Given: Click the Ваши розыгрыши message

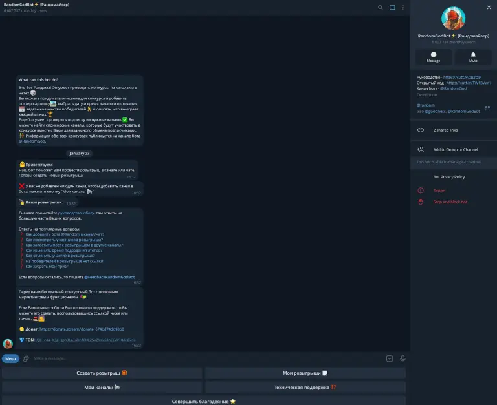Looking at the screenshot, I should [47, 203].
